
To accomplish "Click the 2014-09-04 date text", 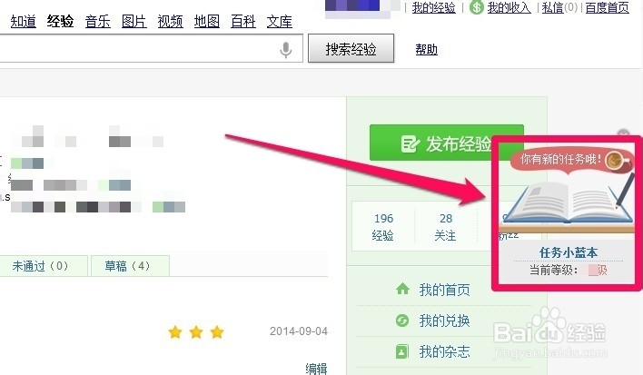I will 299,331.
